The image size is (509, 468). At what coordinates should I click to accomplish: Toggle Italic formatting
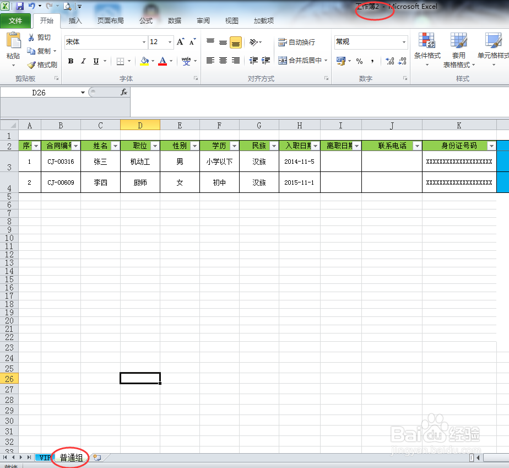[83, 61]
